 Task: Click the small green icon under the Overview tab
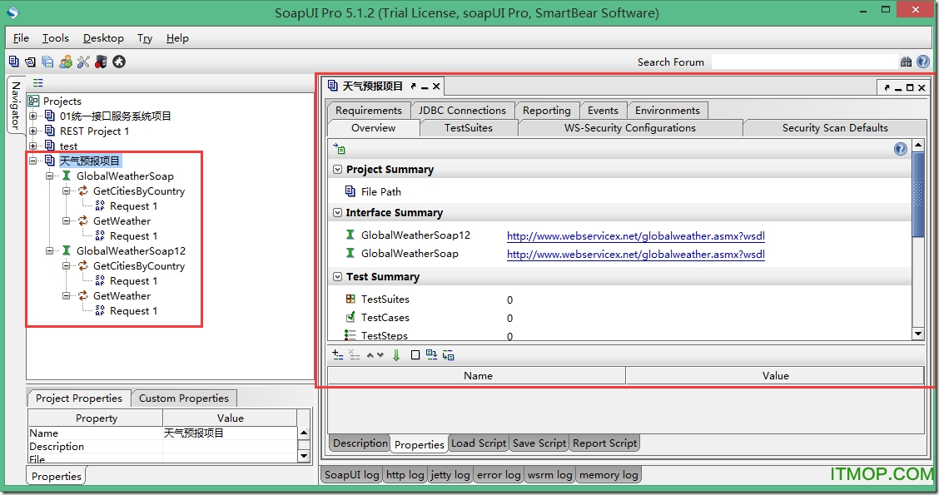(340, 148)
